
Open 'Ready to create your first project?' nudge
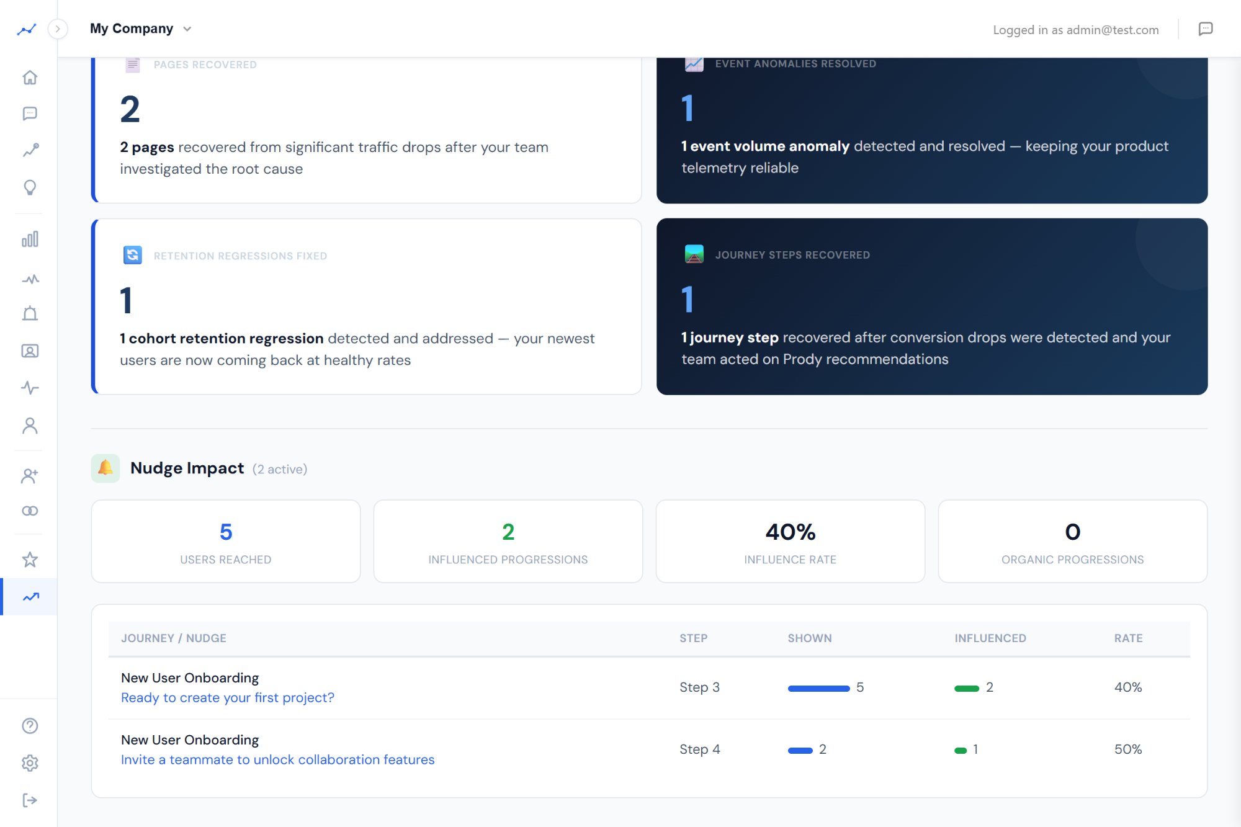coord(227,698)
